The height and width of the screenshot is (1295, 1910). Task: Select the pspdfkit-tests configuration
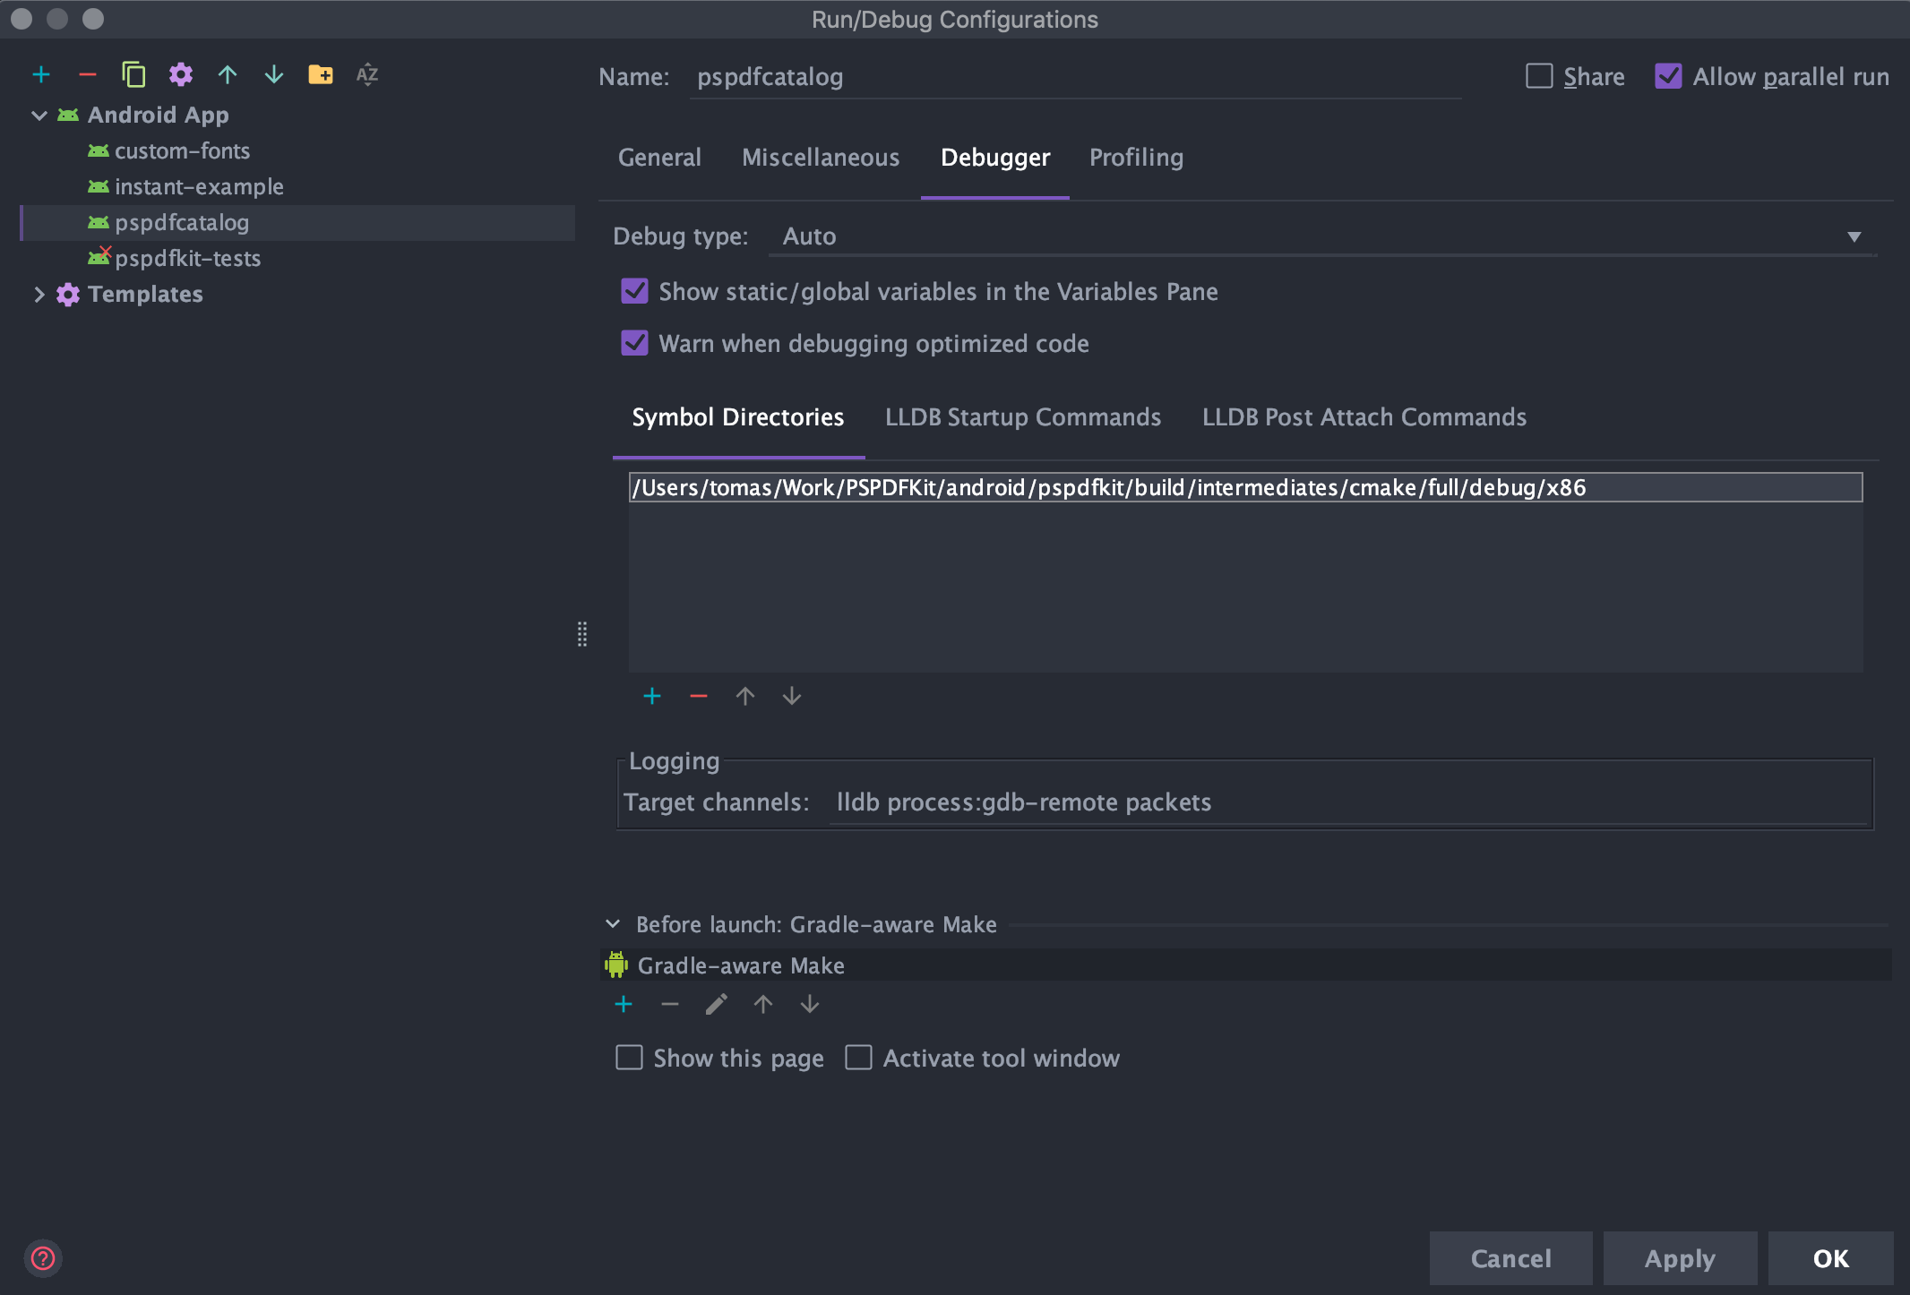pyautogui.click(x=186, y=258)
